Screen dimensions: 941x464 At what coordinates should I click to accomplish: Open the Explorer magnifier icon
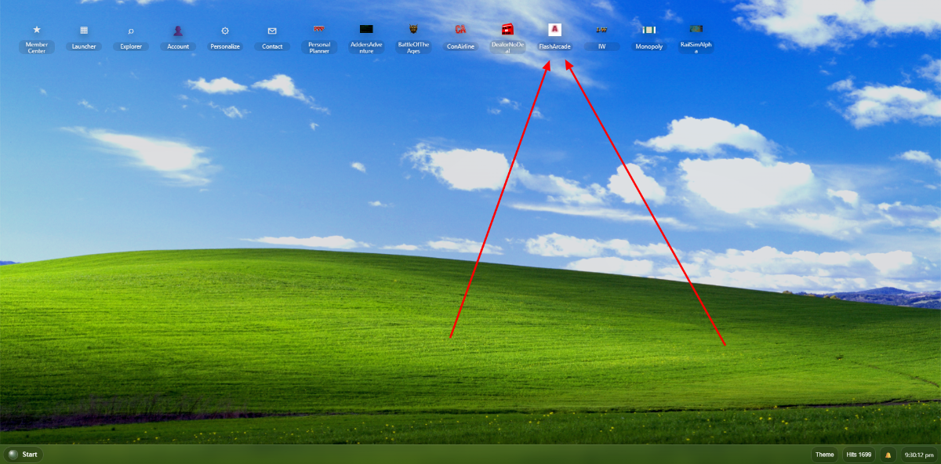[x=131, y=31]
